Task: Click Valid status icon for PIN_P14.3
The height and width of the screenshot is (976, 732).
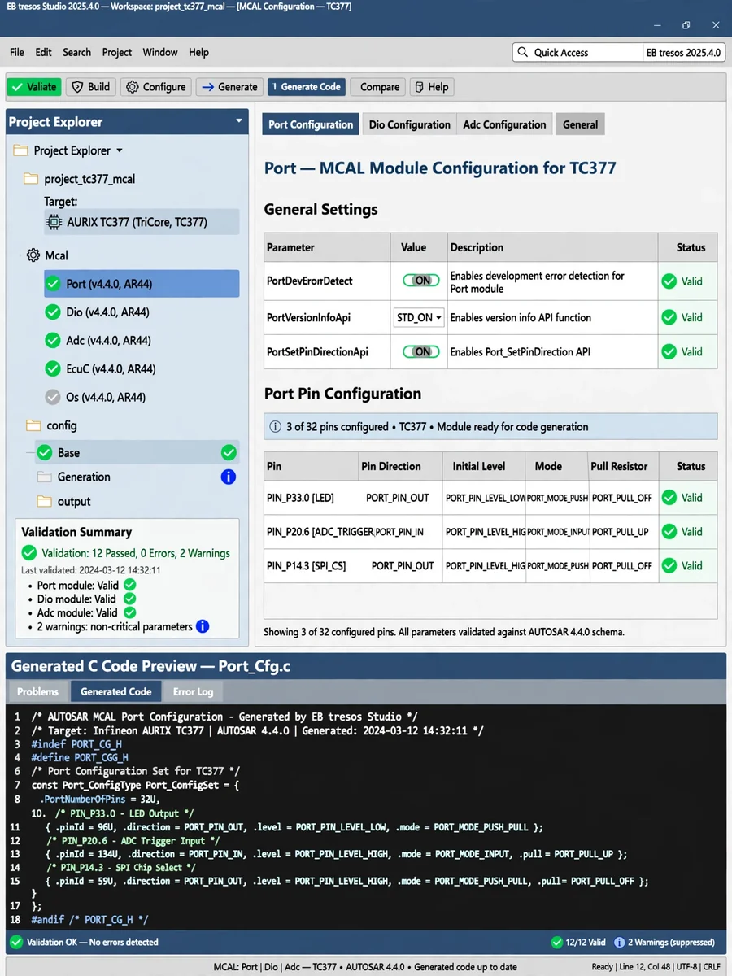Action: (x=669, y=566)
